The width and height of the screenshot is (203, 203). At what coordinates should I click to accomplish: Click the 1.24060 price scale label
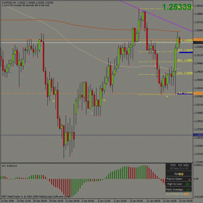(x=198, y=113)
